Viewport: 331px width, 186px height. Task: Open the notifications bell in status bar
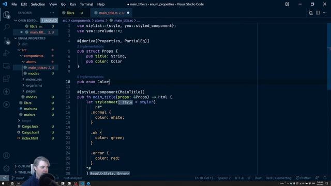pos(325,178)
